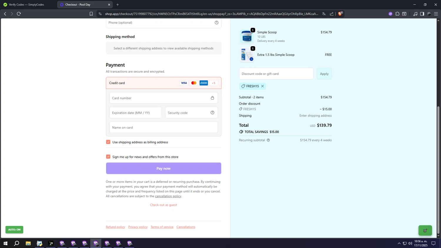Bookmark this page icon

91,14
